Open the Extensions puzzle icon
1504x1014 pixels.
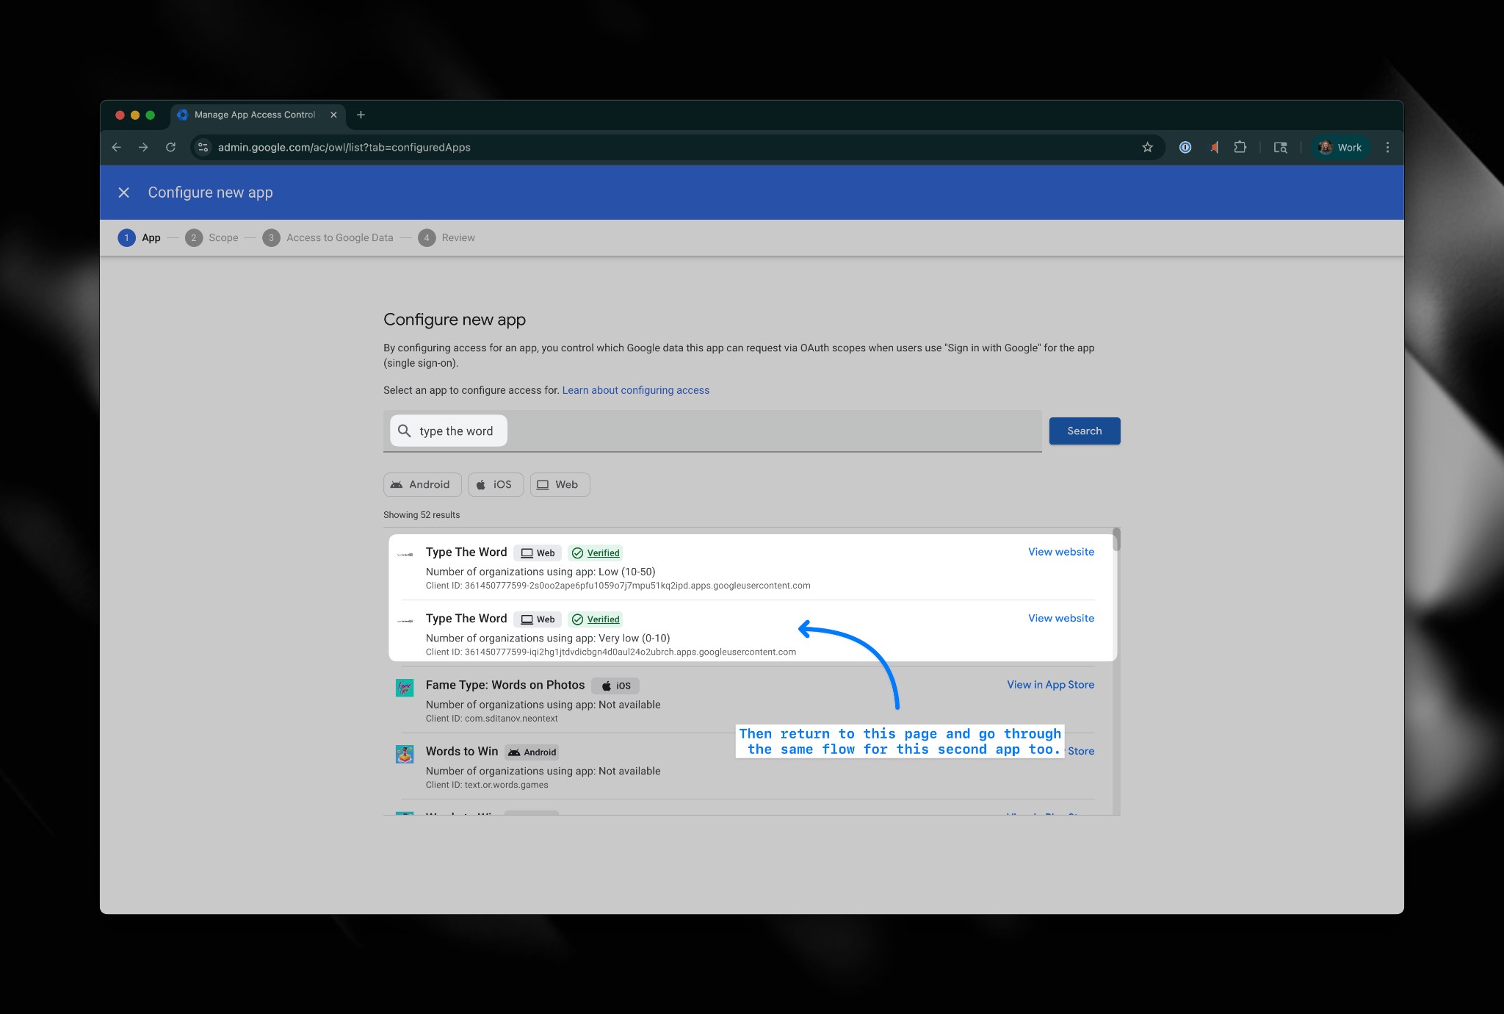click(x=1240, y=147)
